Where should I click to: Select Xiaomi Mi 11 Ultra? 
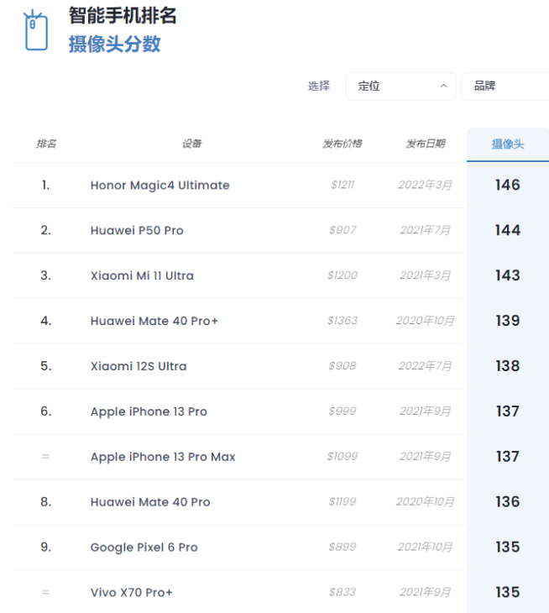tap(142, 275)
